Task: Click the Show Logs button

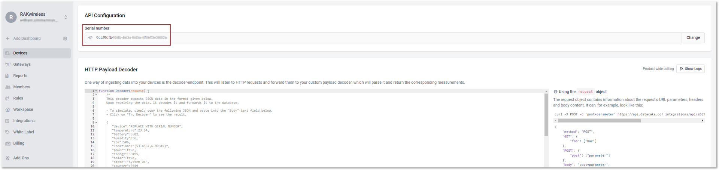Action: (x=690, y=69)
